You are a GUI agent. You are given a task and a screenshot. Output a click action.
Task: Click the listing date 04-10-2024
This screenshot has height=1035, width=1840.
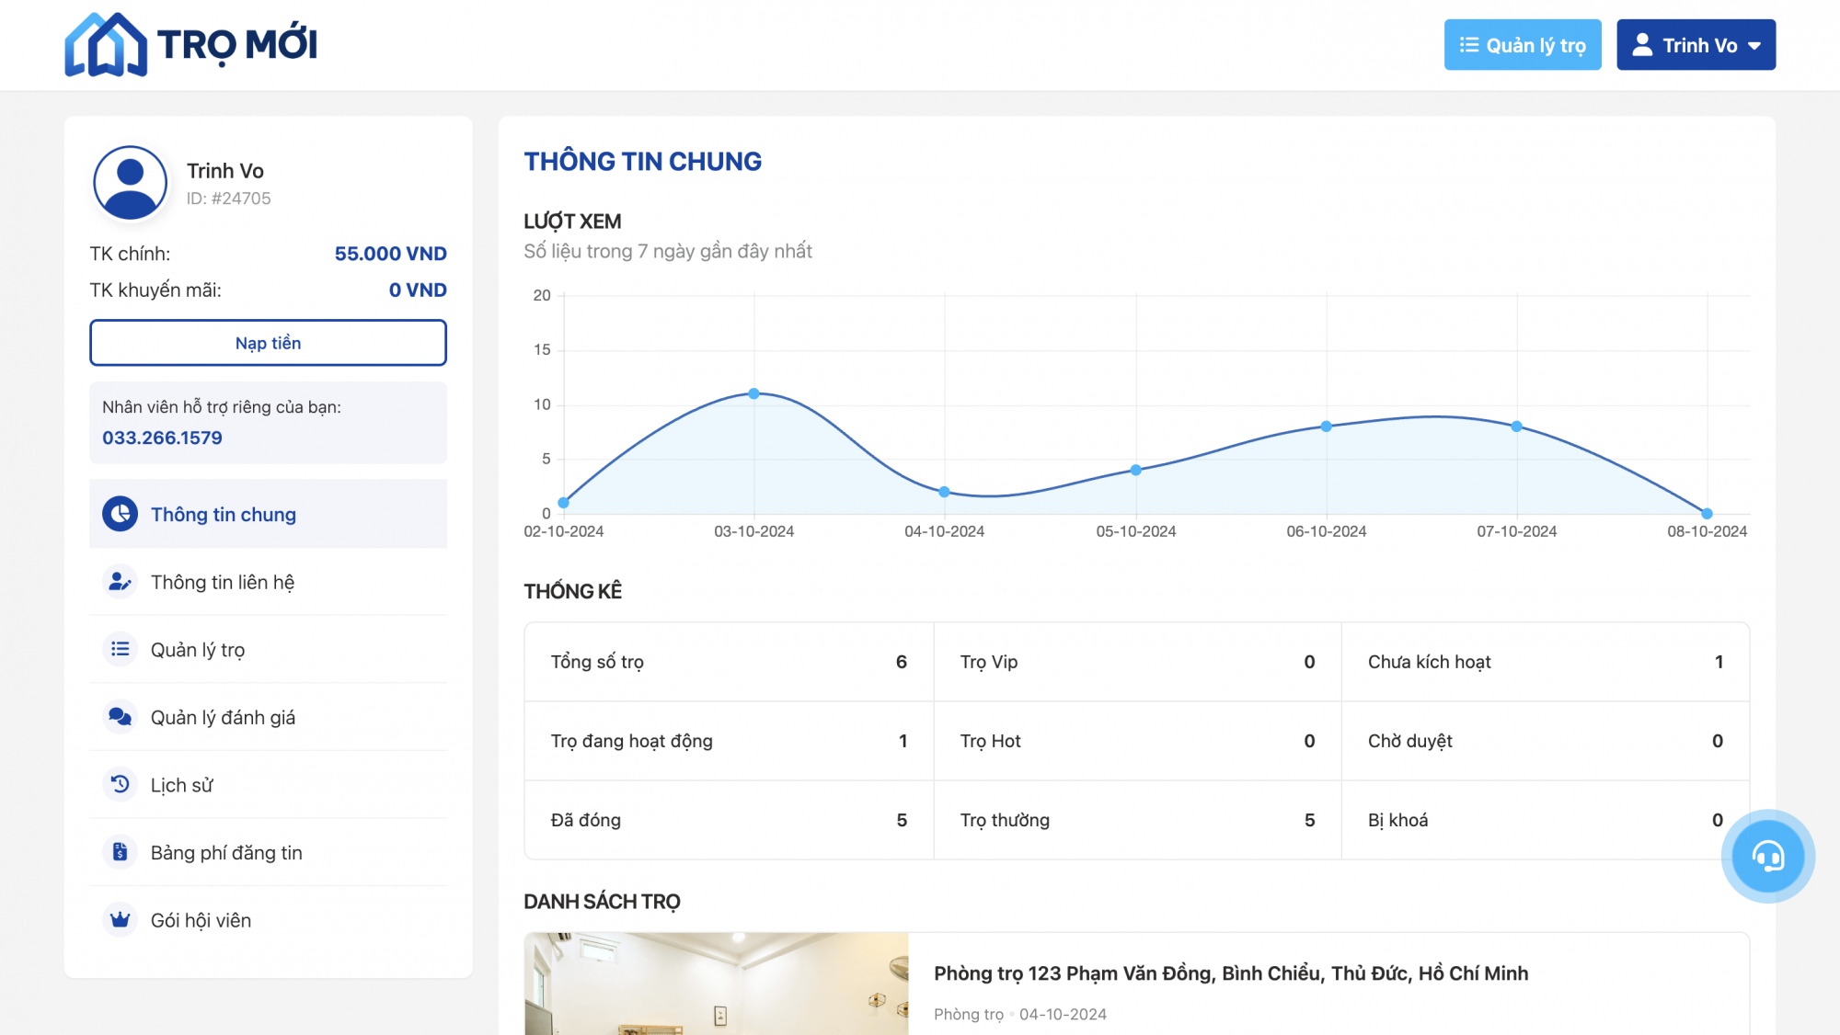(x=1063, y=1015)
